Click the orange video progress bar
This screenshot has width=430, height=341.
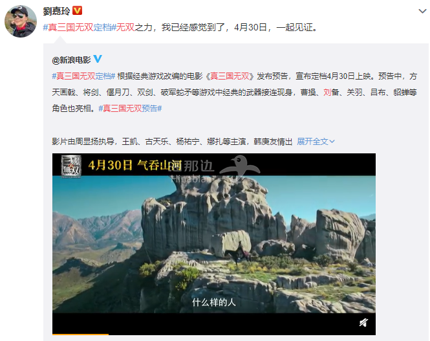(81, 334)
